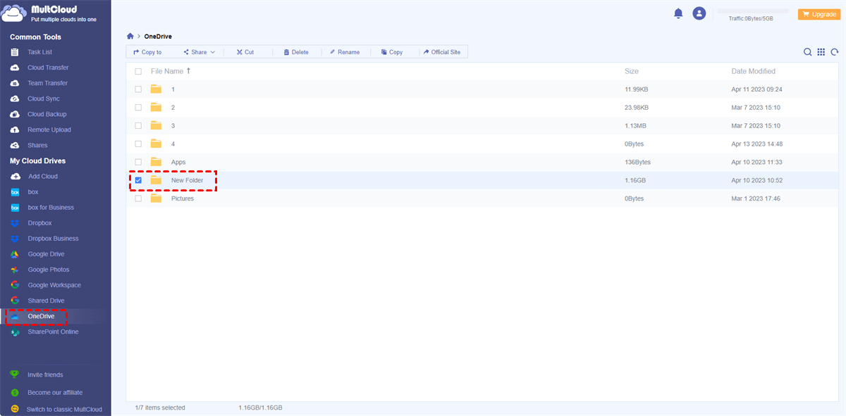846x416 pixels.
Task: Go to home breadcrumb icon
Action: coord(130,36)
